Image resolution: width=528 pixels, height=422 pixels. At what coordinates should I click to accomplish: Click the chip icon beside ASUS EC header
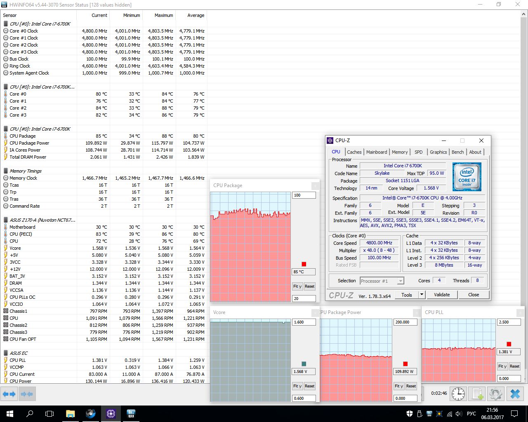(x=6, y=353)
